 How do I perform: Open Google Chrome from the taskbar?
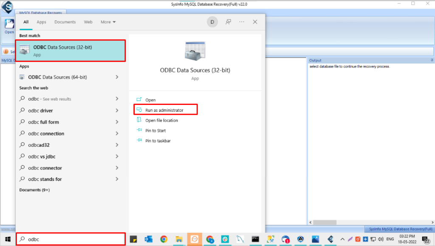(x=164, y=239)
